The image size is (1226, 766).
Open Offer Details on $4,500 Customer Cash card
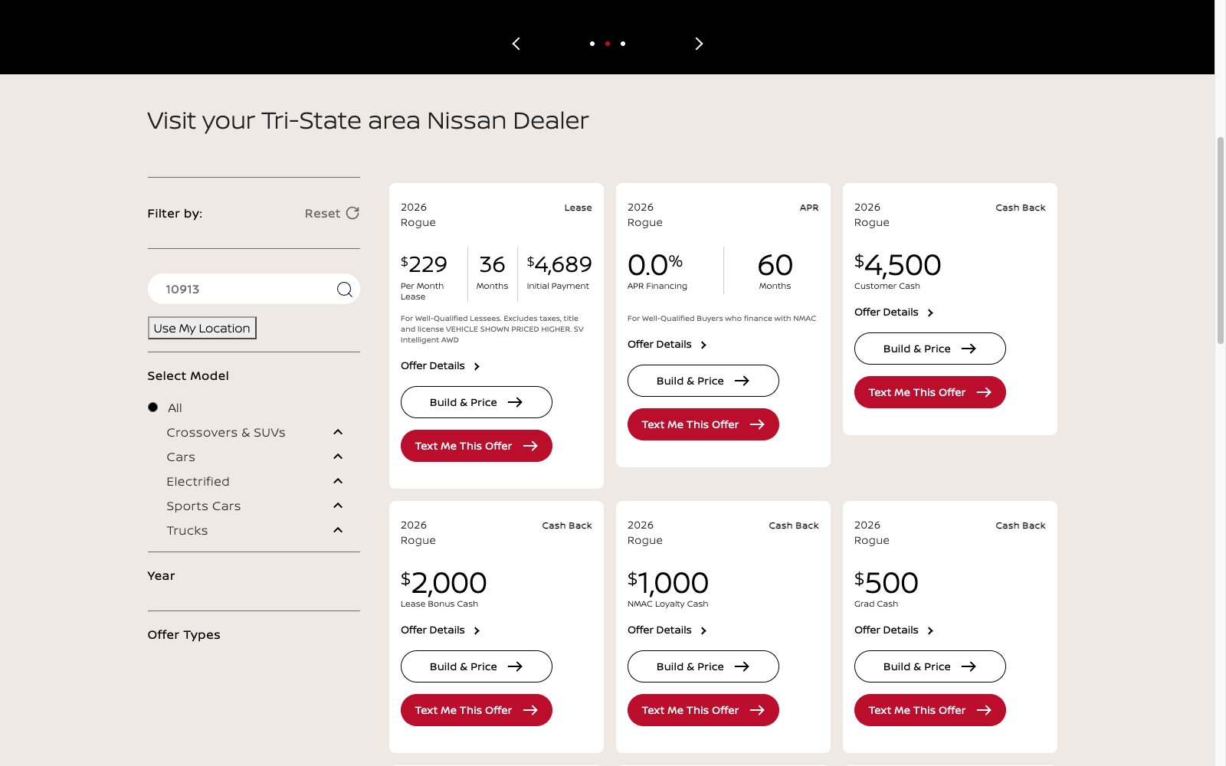(894, 313)
